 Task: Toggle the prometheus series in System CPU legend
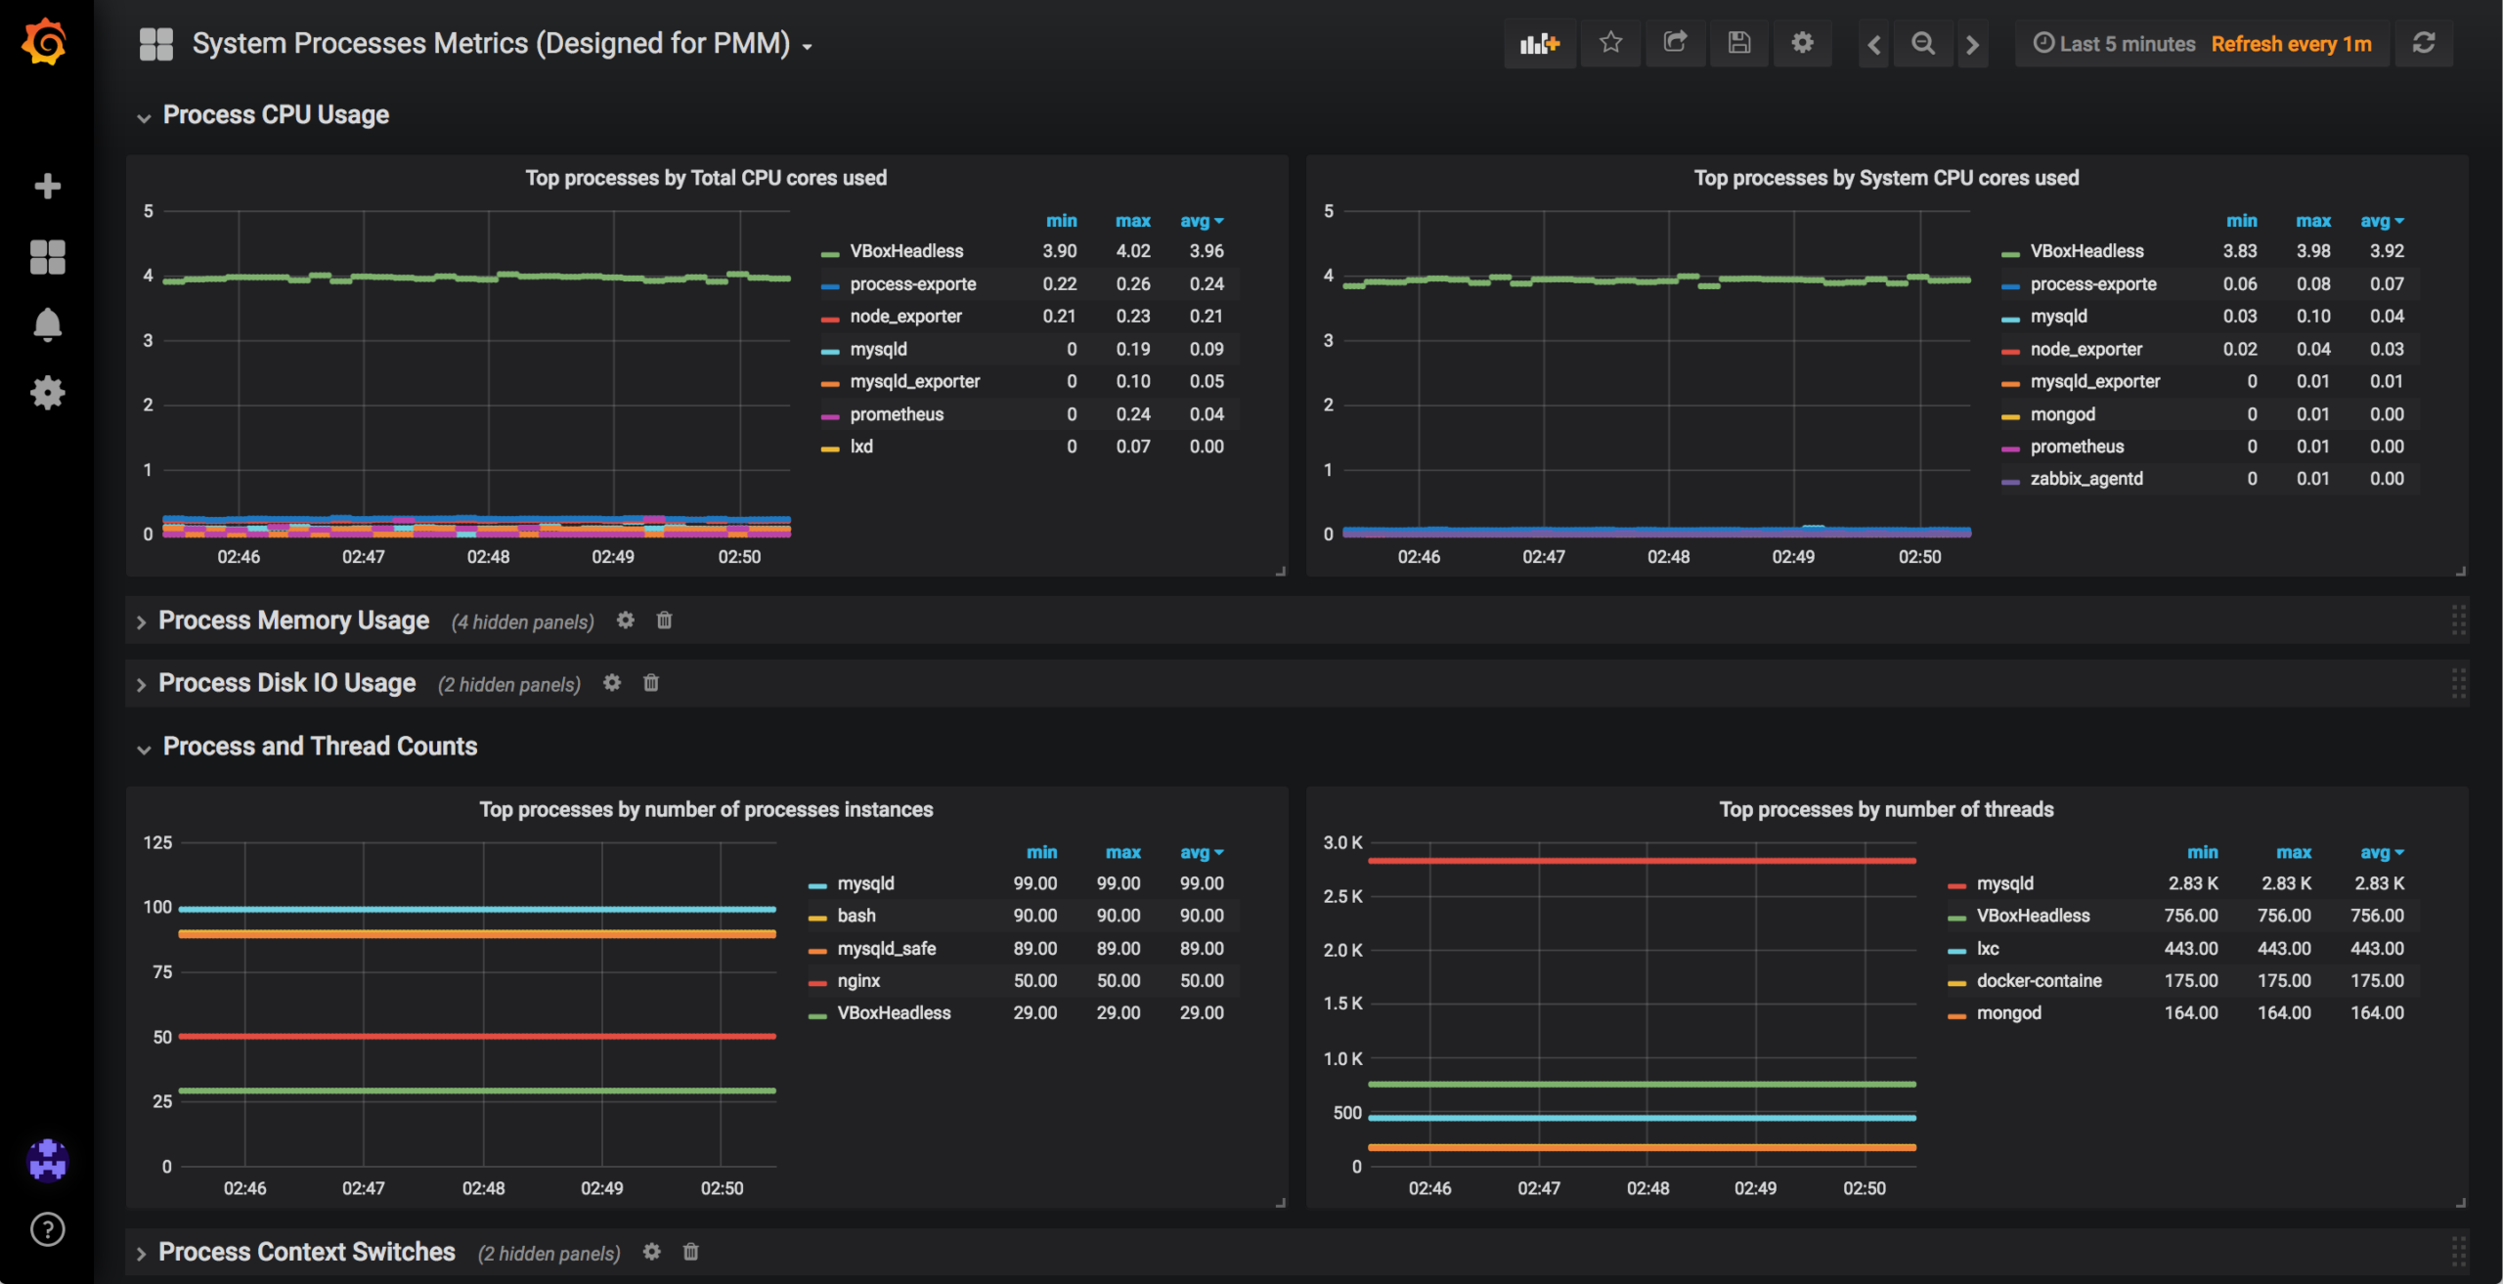pos(2077,447)
